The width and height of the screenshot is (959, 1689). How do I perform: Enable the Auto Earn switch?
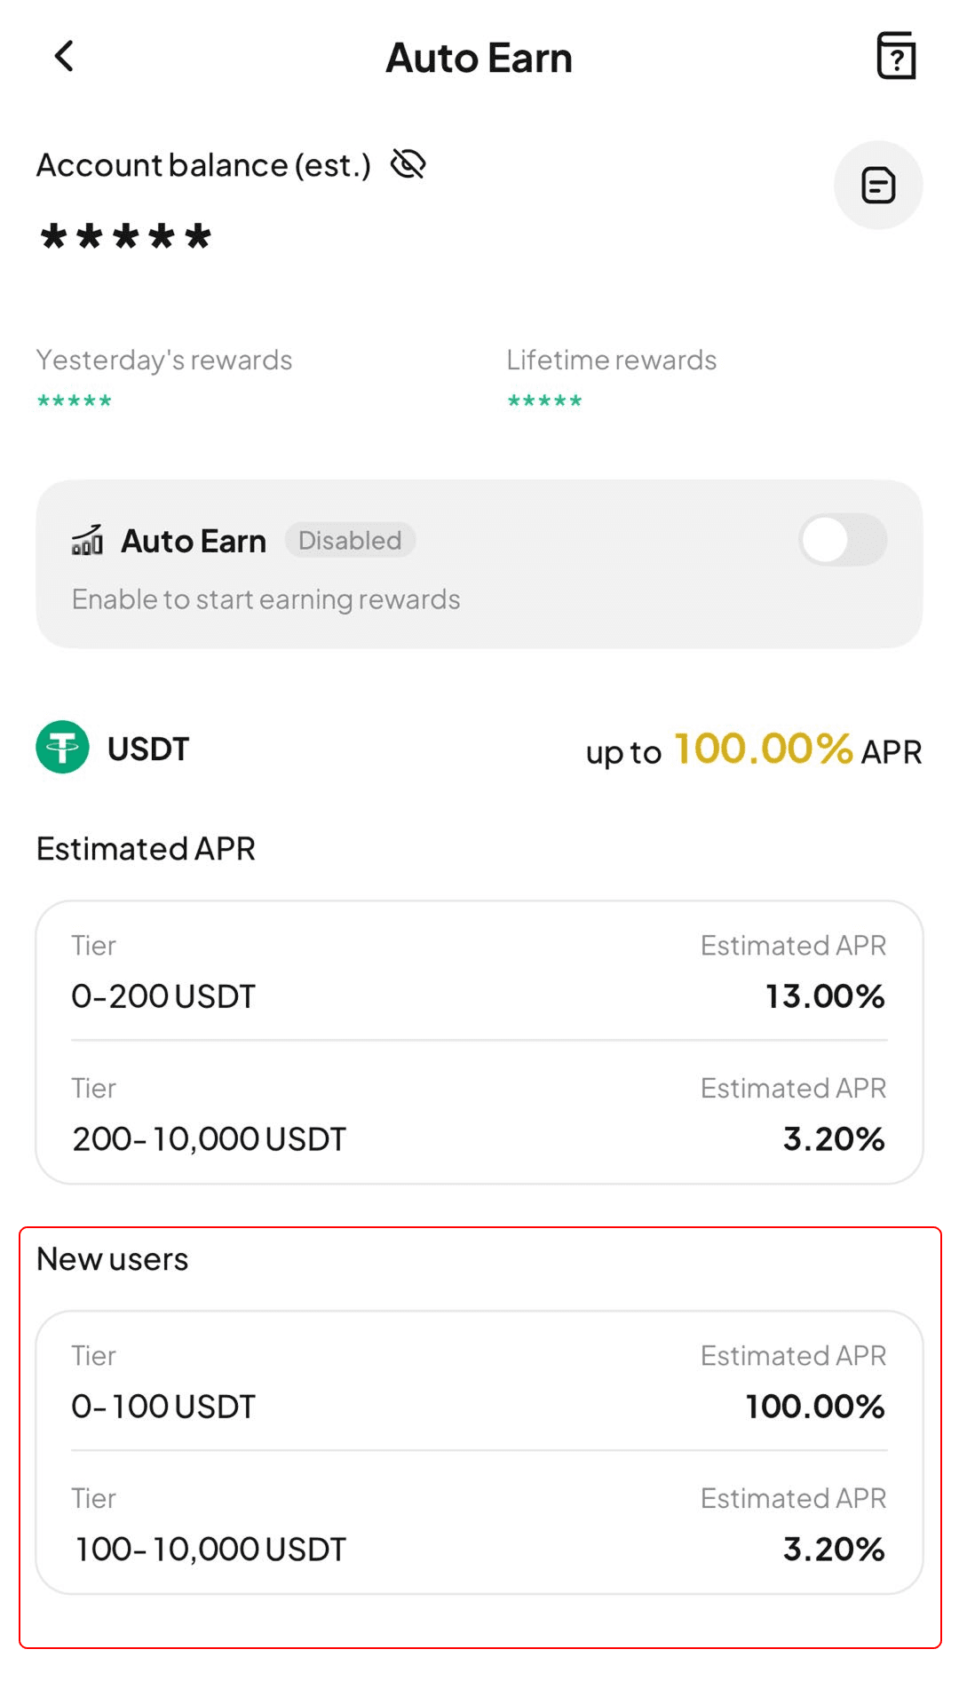pos(842,540)
